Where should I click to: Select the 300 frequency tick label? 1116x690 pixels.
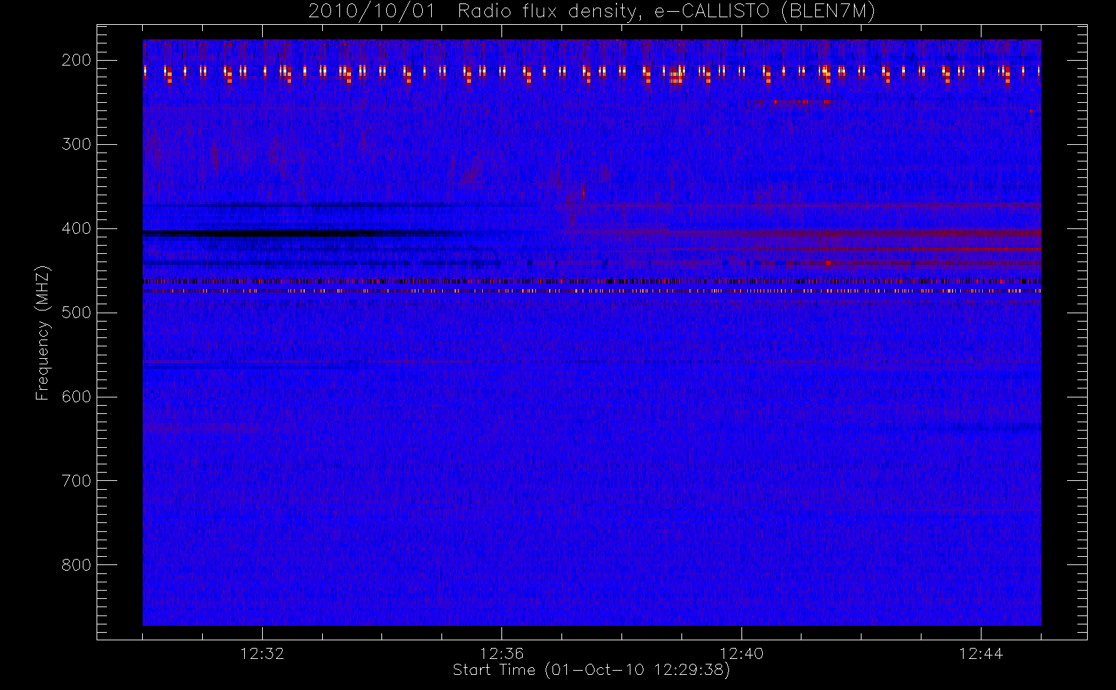tap(77, 144)
